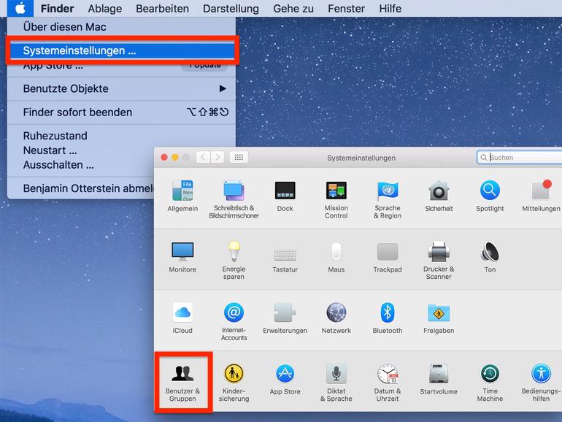562x422 pixels.
Task: Open the Freigaben sharing pane
Action: pyautogui.click(x=439, y=318)
